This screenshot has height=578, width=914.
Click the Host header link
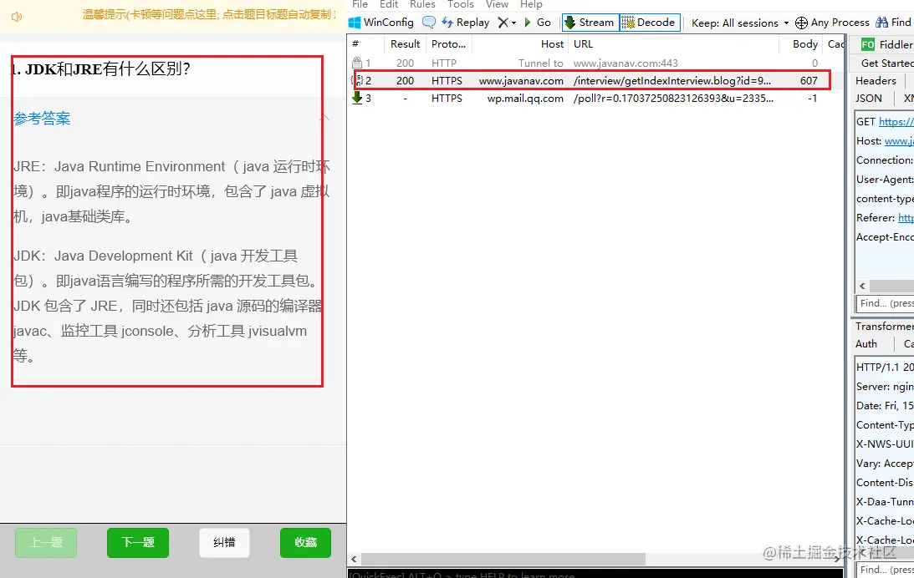coord(899,141)
